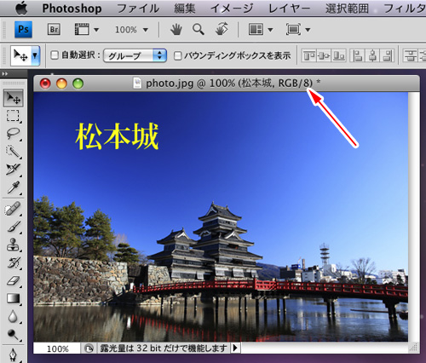
Task: Select the Clone Stamp tool
Action: point(13,245)
